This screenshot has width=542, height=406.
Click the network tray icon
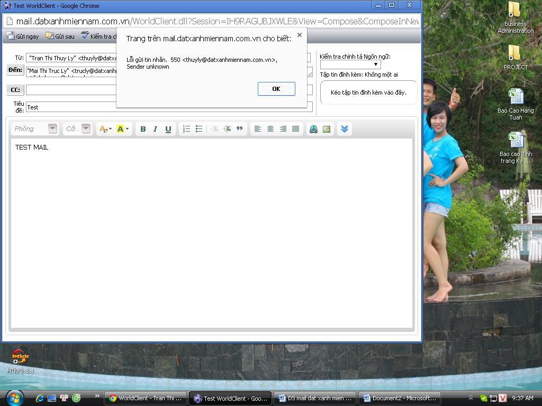click(493, 398)
